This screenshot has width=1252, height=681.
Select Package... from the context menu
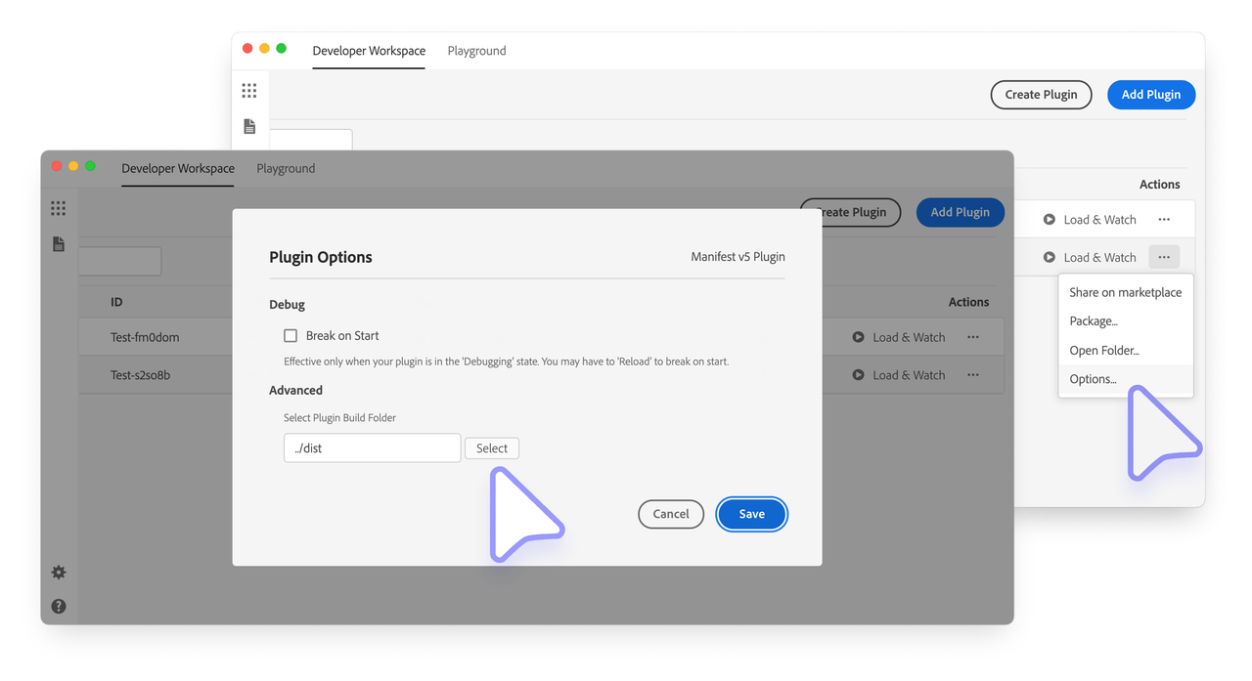click(1094, 321)
